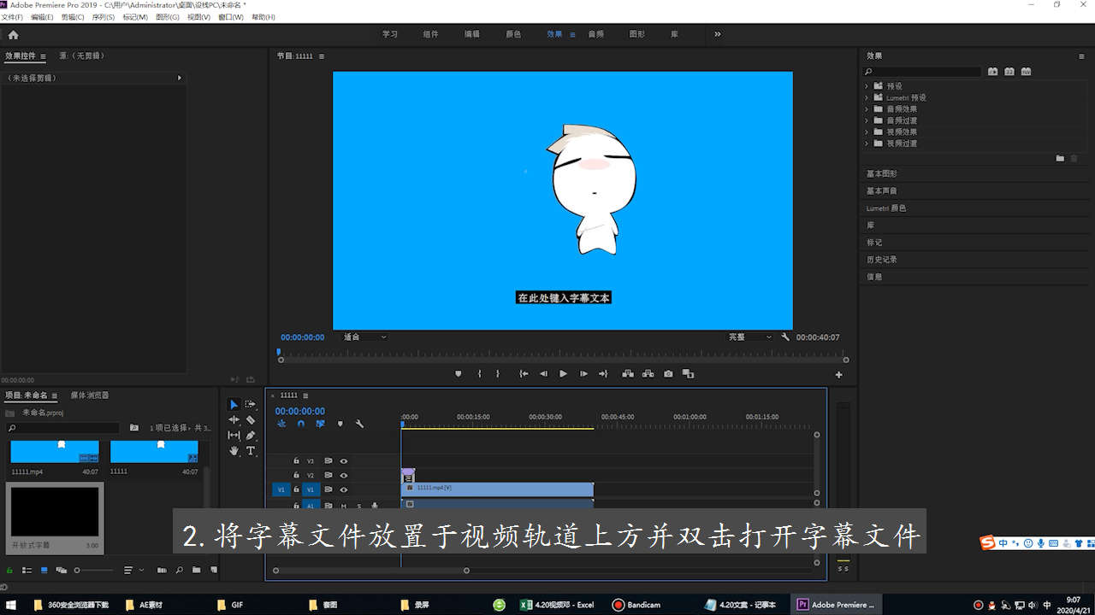Open workspace overflow chevron menu
The width and height of the screenshot is (1095, 615).
pos(718,34)
